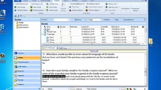
Task: Click the Clear button in search bar
Action: 116,20
